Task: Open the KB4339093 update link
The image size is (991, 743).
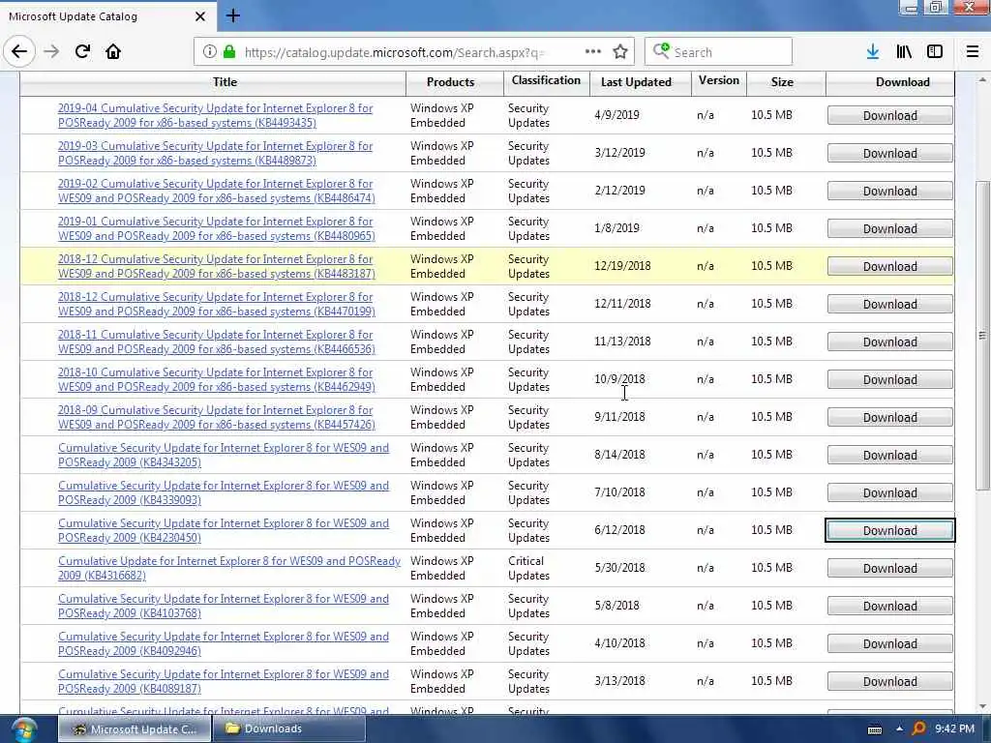Action: pos(224,492)
